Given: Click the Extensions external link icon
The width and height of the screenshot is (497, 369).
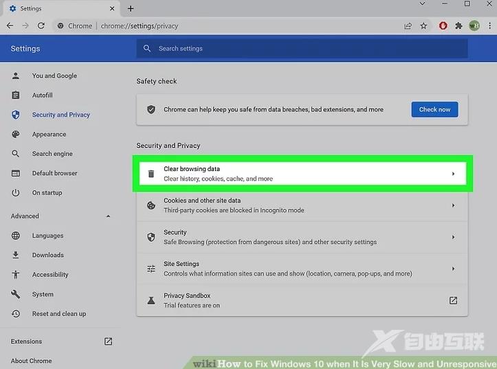Looking at the screenshot, I should pyautogui.click(x=108, y=342).
